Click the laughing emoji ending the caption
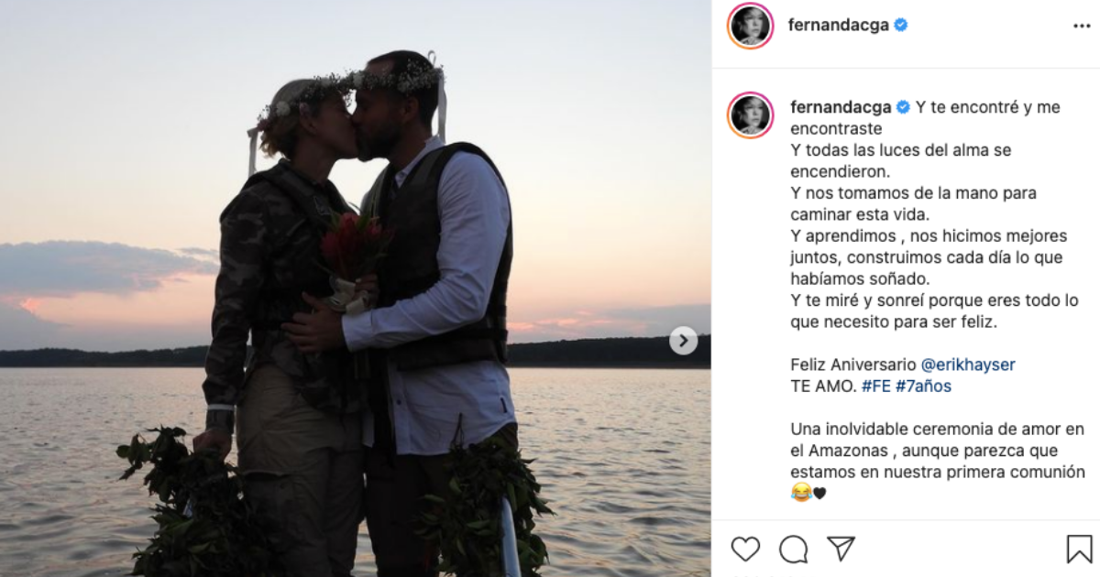 801,493
